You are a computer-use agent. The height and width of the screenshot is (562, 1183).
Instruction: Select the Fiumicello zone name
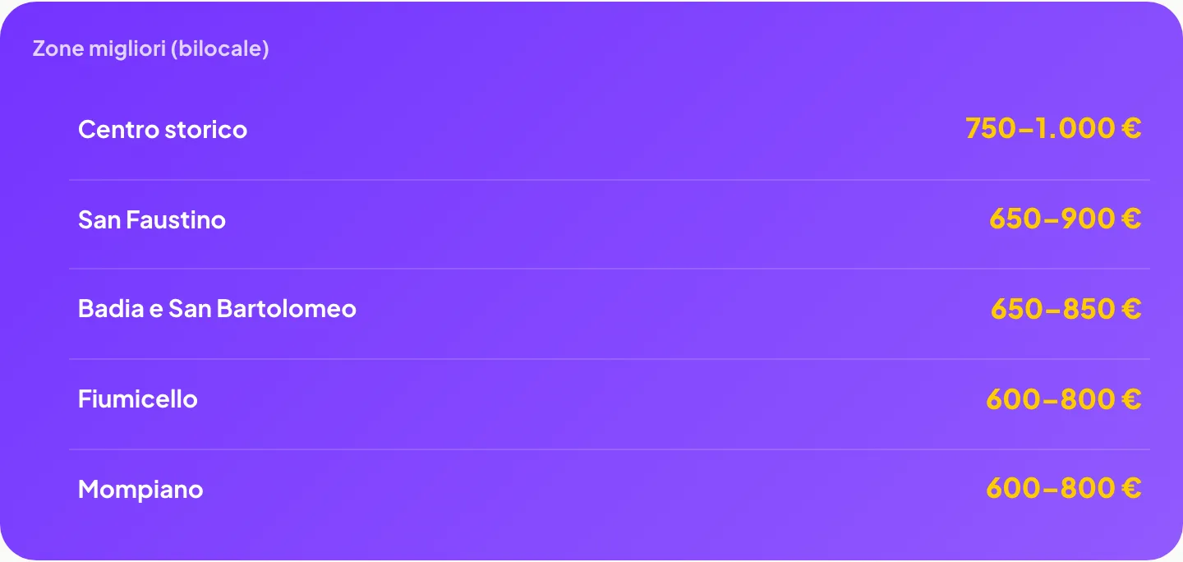(138, 399)
